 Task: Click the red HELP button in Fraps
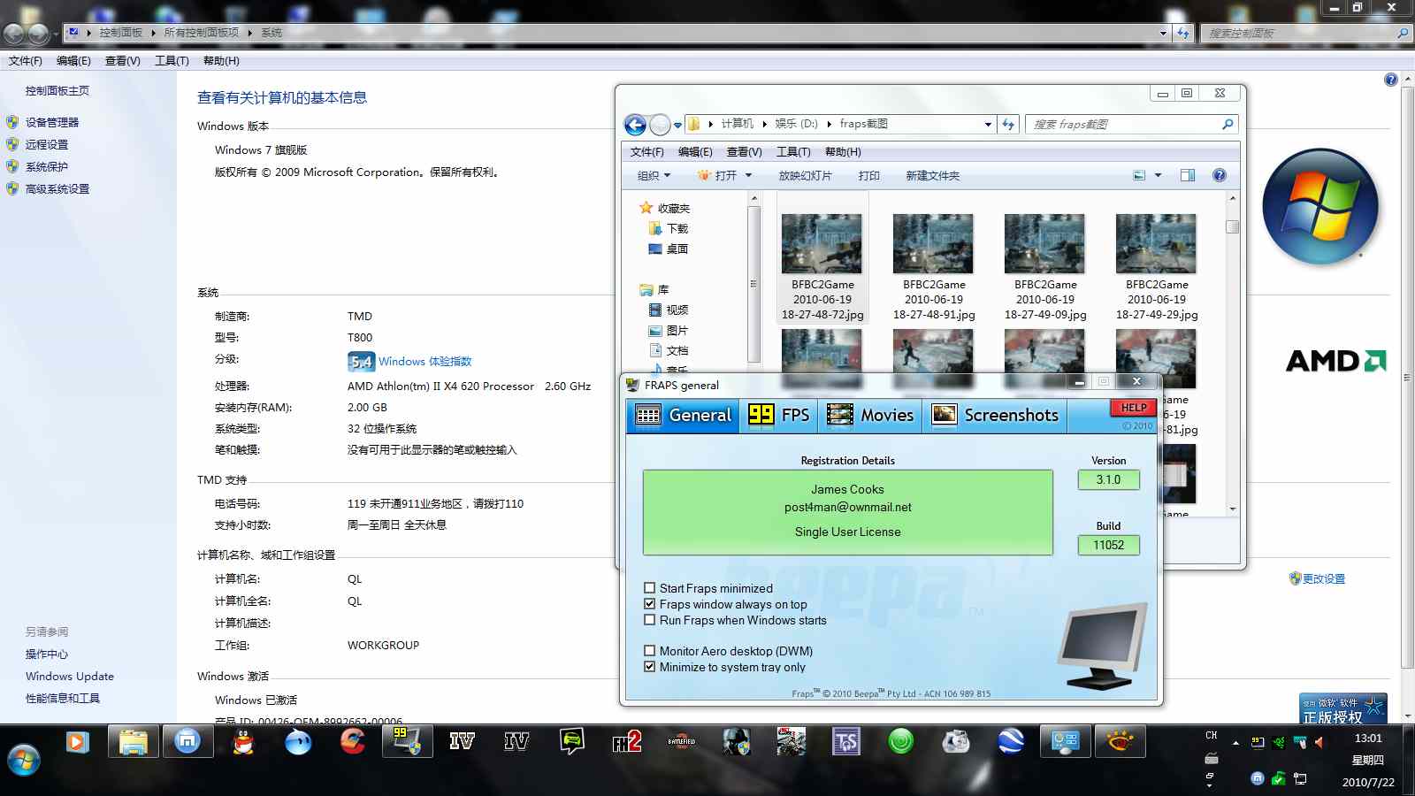point(1134,408)
